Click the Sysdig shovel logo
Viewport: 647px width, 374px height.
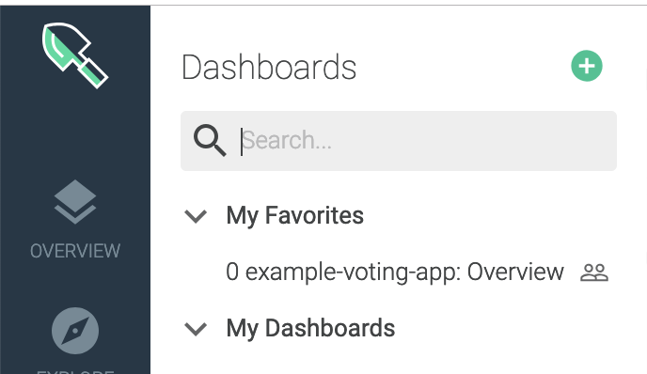(x=75, y=55)
